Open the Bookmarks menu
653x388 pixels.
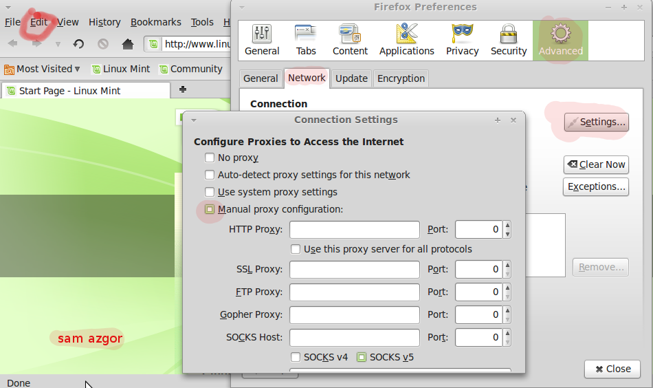[x=156, y=22]
